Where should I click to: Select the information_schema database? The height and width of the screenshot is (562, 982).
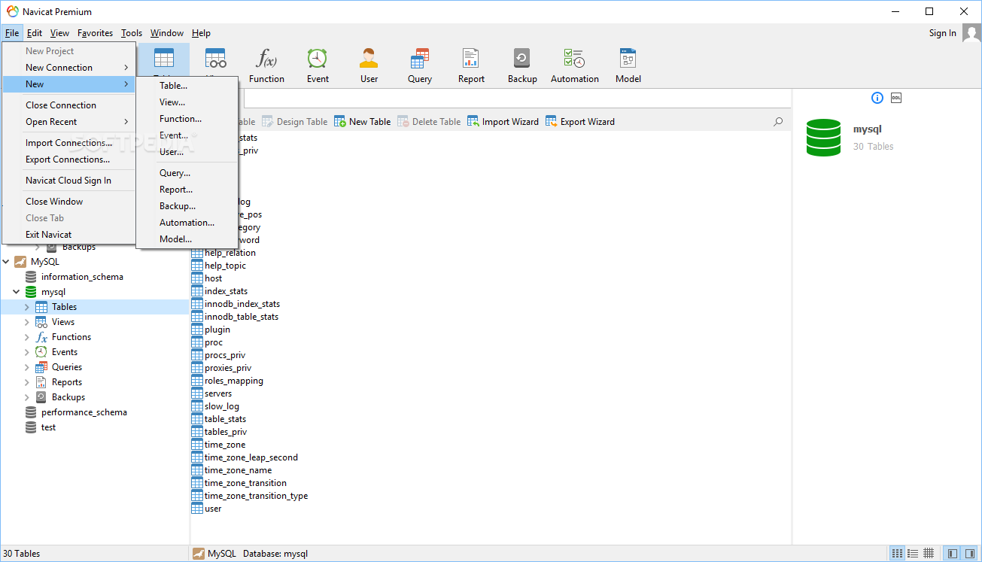(82, 277)
